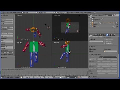Open the Help menu

[19, 13]
